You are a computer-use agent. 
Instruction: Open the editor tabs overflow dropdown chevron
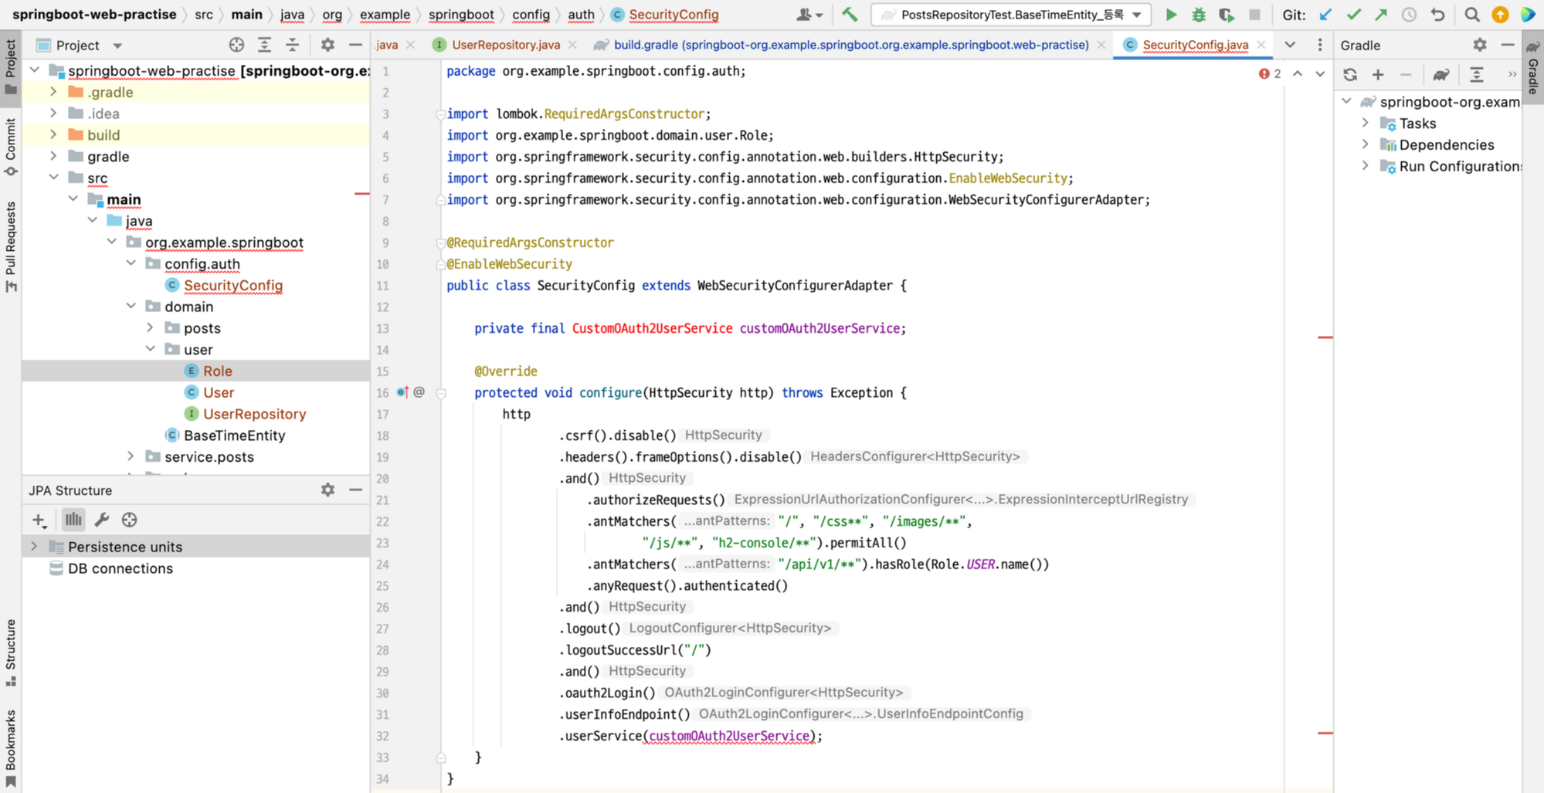1290,45
